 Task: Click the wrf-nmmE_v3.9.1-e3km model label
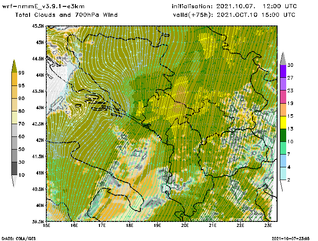pyautogui.click(x=43, y=6)
